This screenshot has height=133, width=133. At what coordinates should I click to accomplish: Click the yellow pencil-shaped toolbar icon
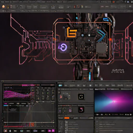point(8,7)
